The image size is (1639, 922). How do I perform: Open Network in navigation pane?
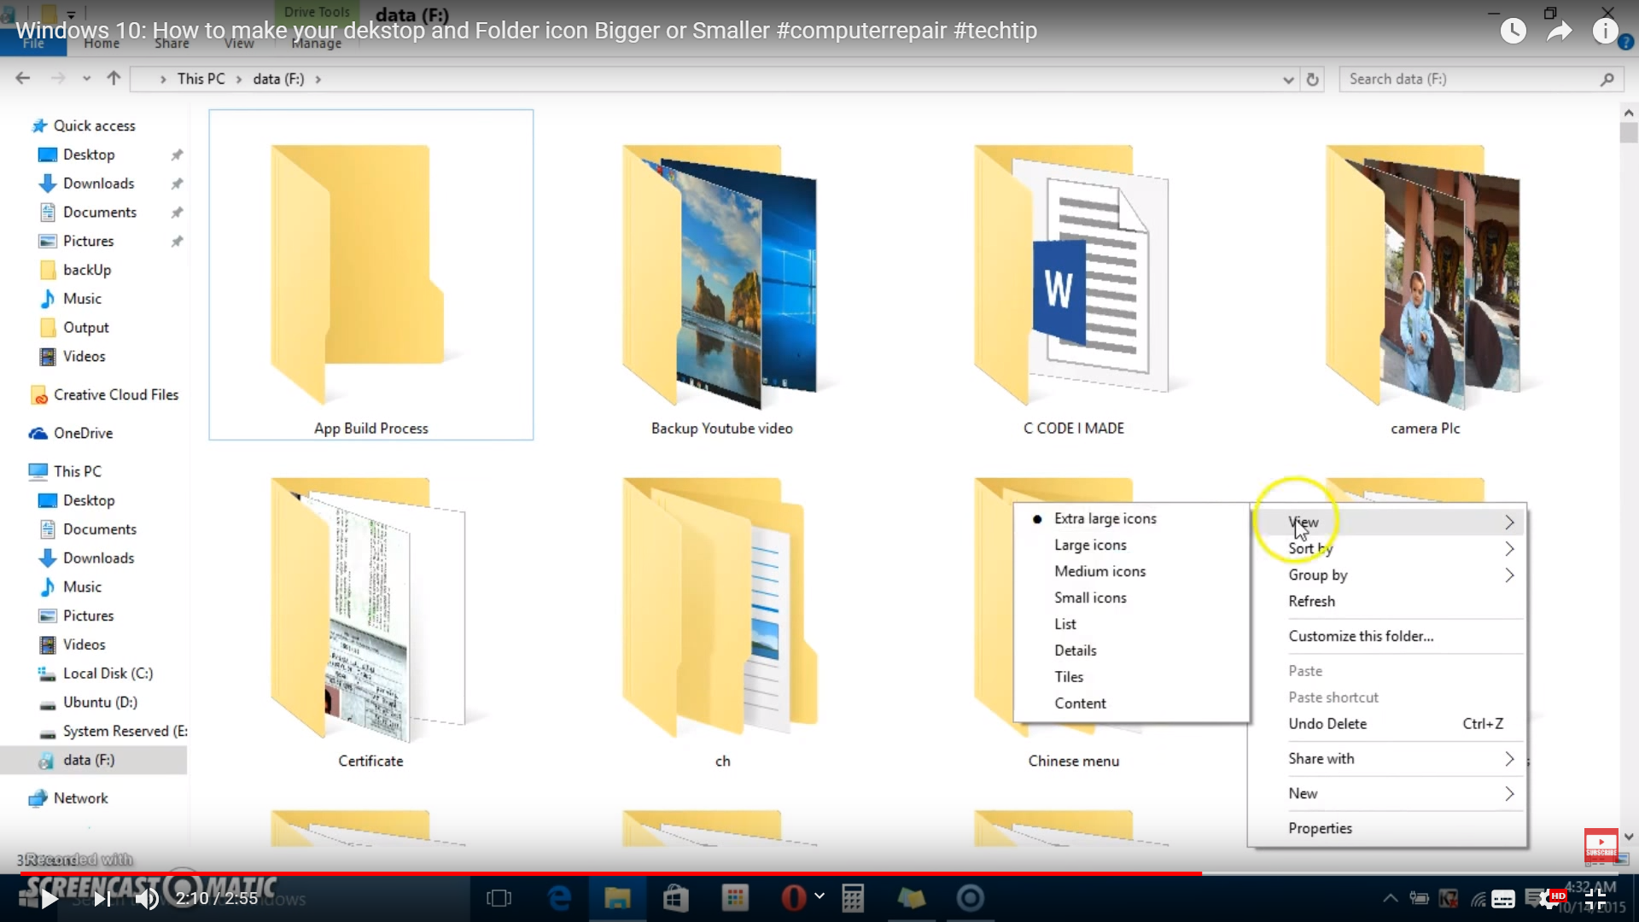pos(80,798)
